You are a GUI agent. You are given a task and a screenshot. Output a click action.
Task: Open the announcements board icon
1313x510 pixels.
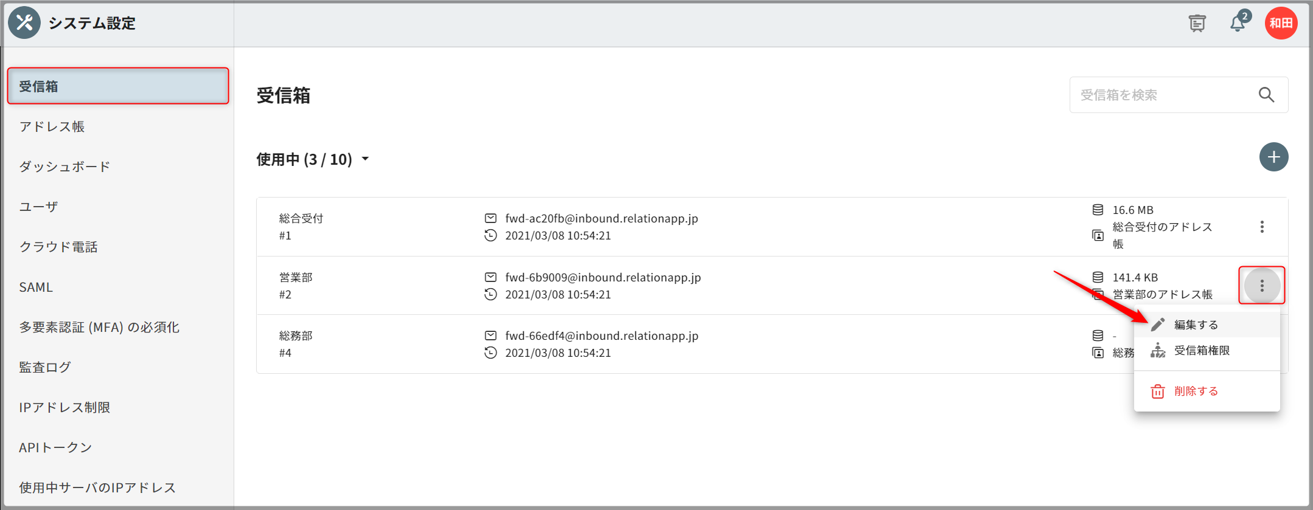point(1197,24)
